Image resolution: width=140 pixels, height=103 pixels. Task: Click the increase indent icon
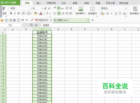click(71, 8)
